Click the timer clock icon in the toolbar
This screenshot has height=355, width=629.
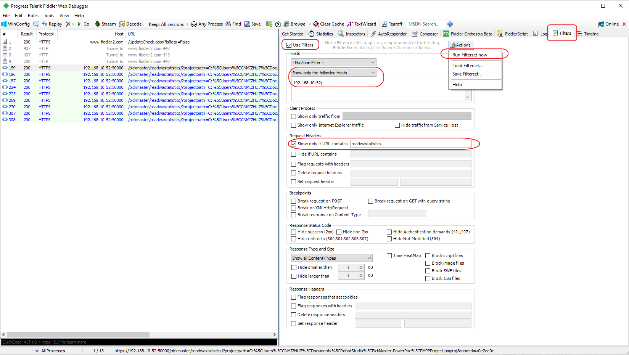(x=278, y=24)
